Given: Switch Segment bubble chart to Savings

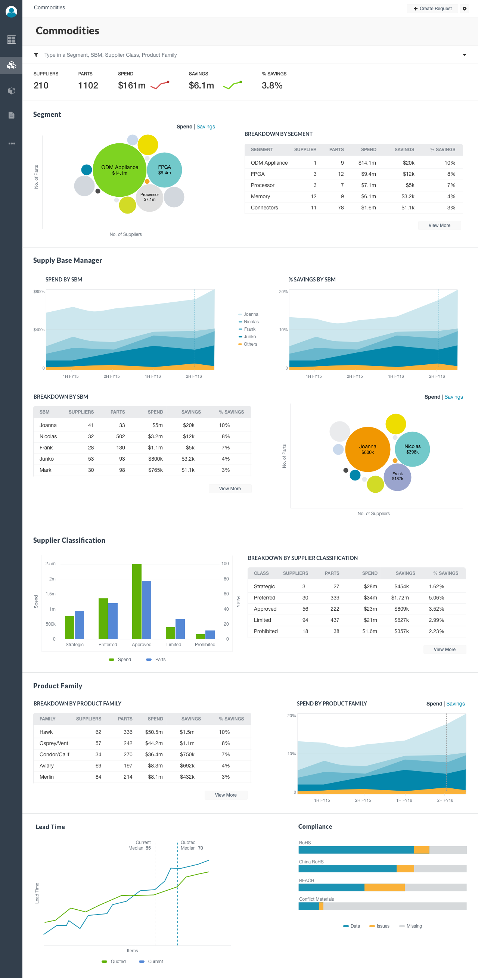Looking at the screenshot, I should (205, 127).
